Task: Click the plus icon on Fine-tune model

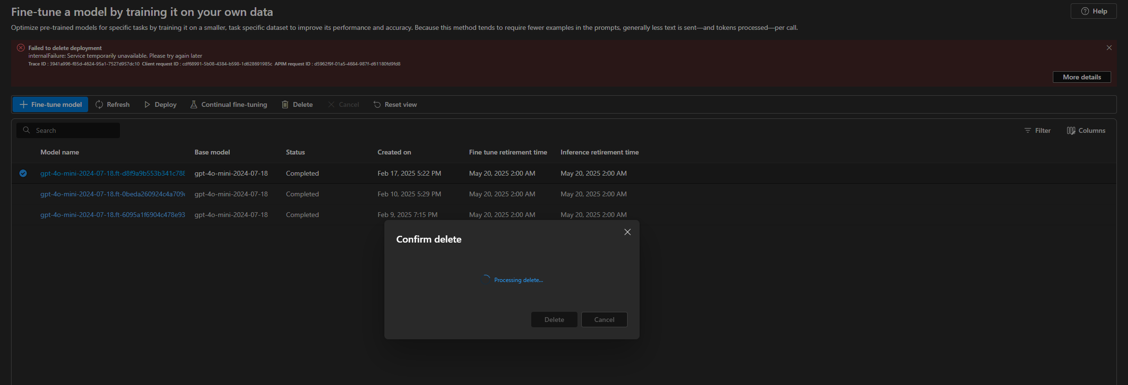Action: pyautogui.click(x=23, y=104)
